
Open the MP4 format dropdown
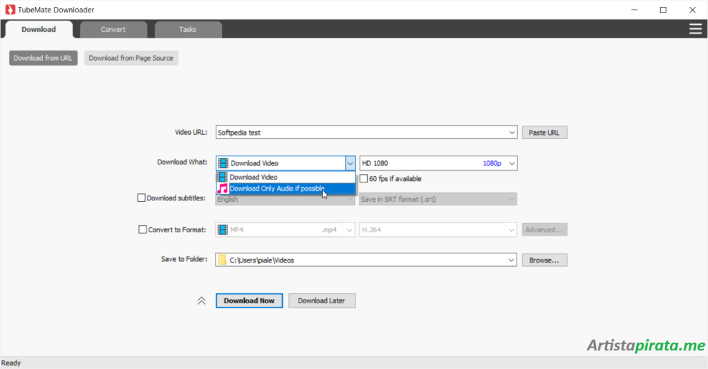pyautogui.click(x=286, y=229)
